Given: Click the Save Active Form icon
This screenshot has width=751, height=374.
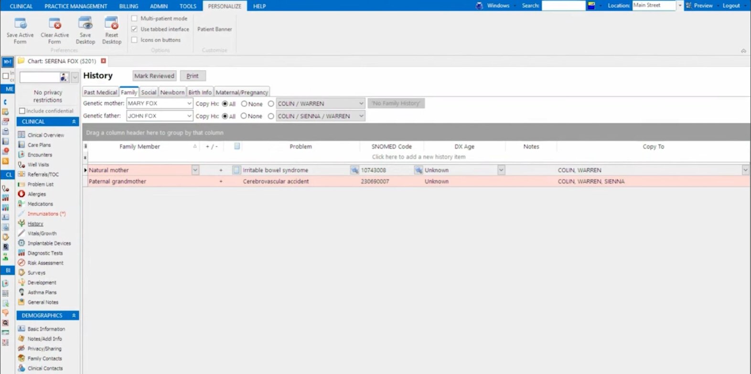Looking at the screenshot, I should pyautogui.click(x=20, y=24).
